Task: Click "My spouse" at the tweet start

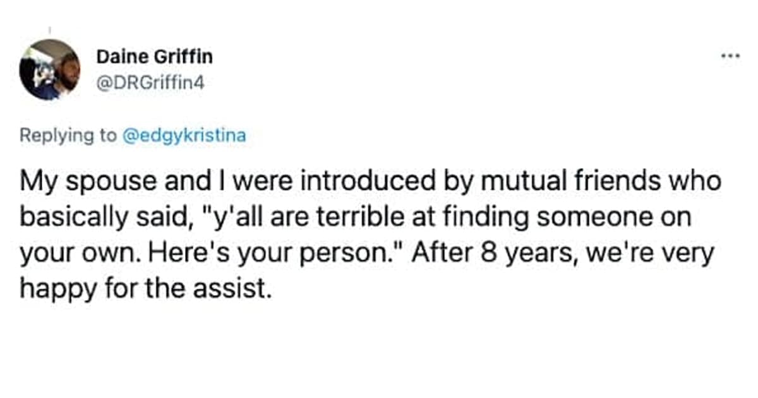Action: (x=70, y=184)
